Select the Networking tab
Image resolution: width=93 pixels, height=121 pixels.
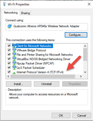11,13
